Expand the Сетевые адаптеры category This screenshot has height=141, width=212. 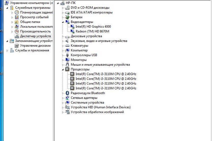[63, 98]
